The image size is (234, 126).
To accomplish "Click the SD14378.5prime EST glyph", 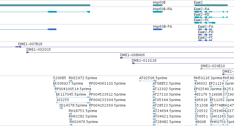I will click(61, 108).
